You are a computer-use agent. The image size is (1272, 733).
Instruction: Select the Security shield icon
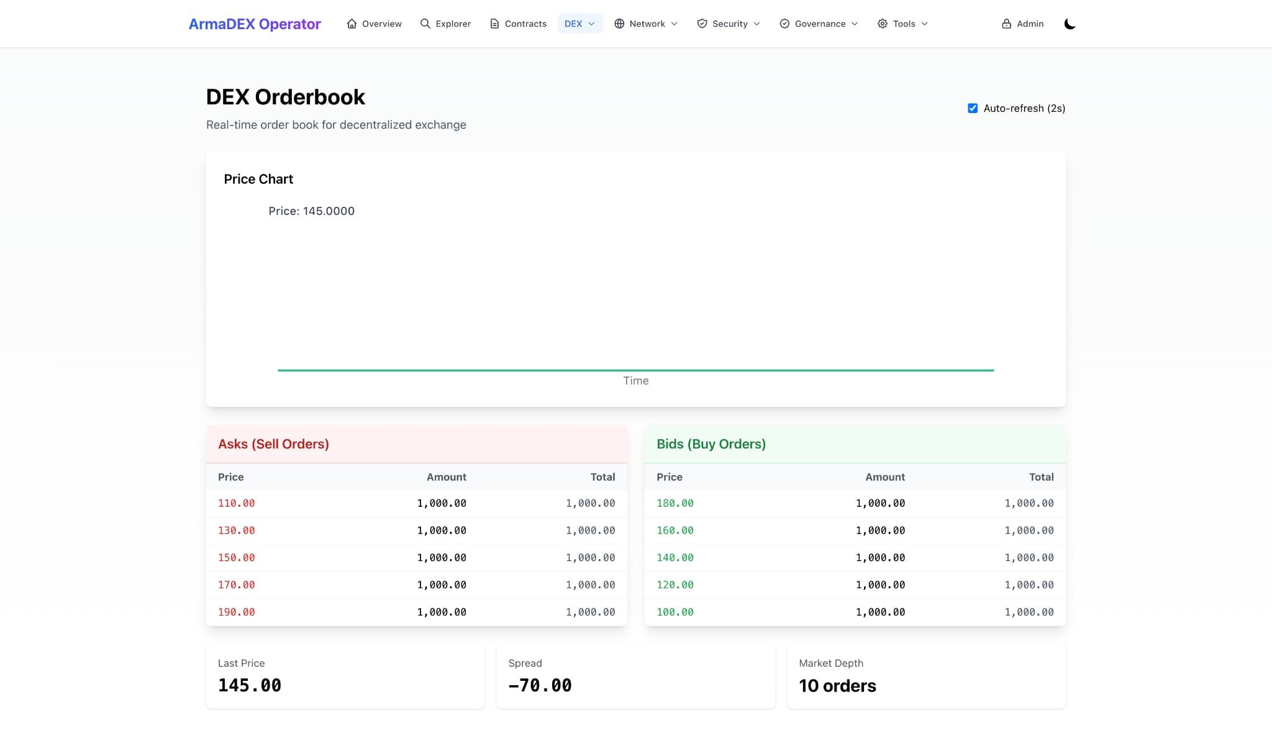[702, 23]
